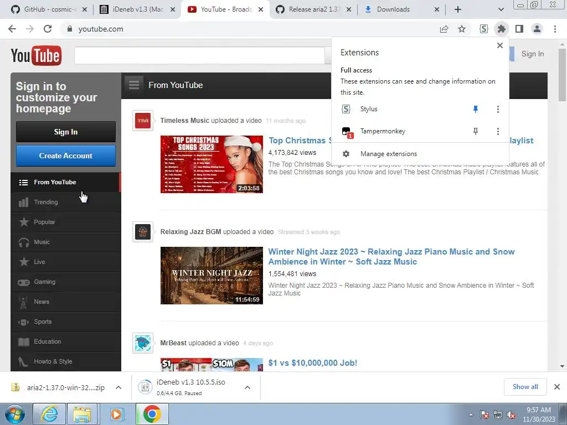The width and height of the screenshot is (567, 425).
Task: Select Gaming in the sidebar
Action: pos(66,282)
